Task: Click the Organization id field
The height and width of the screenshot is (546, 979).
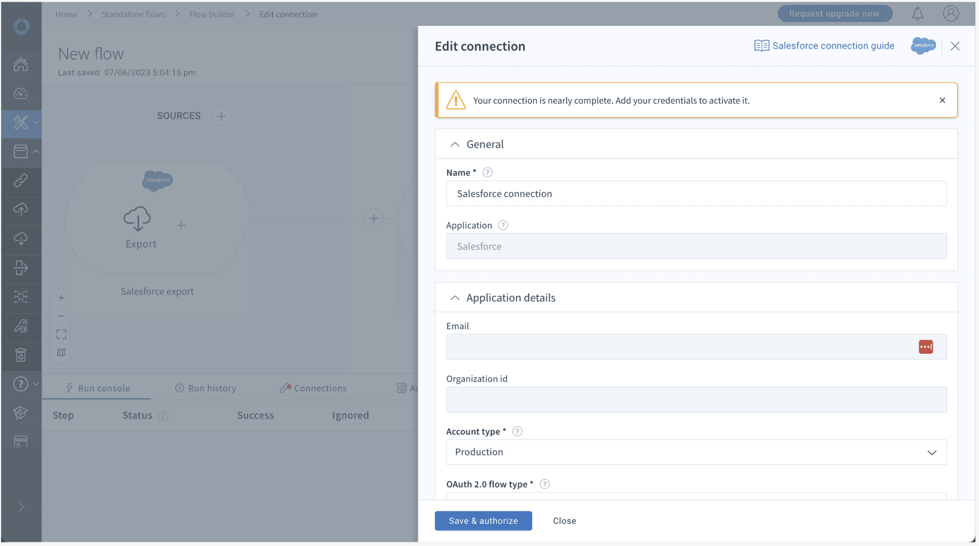Action: click(696, 399)
